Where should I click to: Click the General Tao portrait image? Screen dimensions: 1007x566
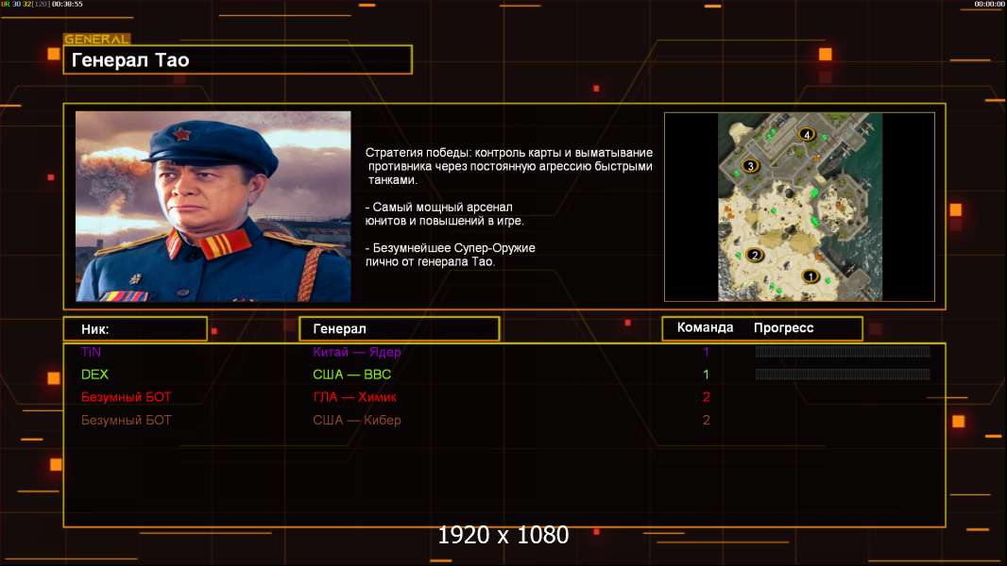tap(213, 207)
